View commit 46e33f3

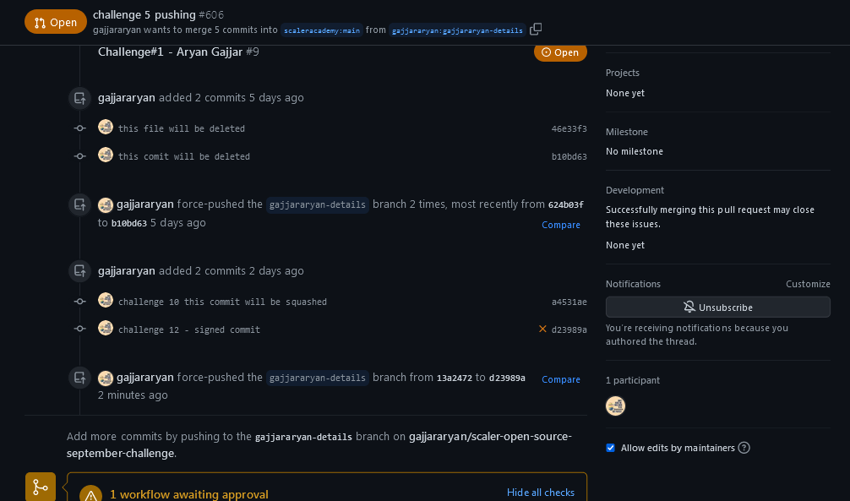[567, 128]
